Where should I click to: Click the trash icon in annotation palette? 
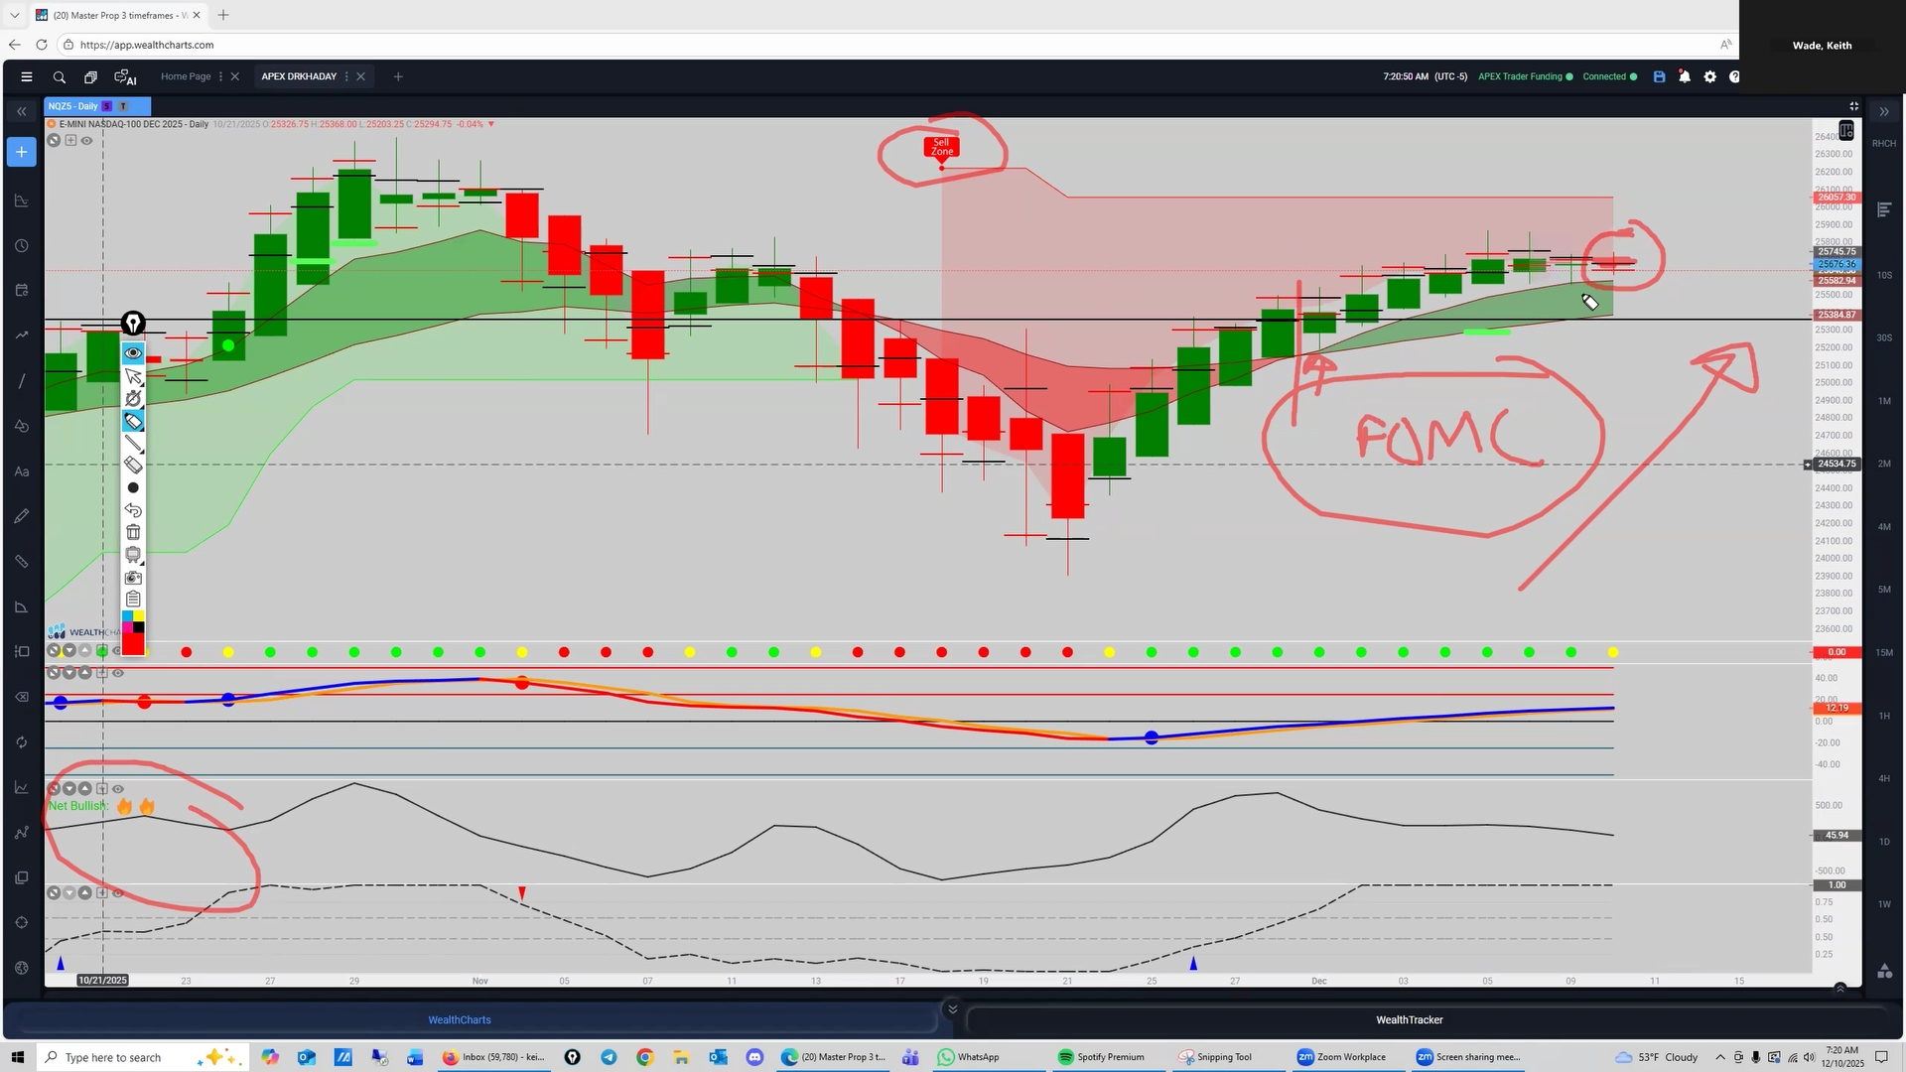(x=133, y=533)
